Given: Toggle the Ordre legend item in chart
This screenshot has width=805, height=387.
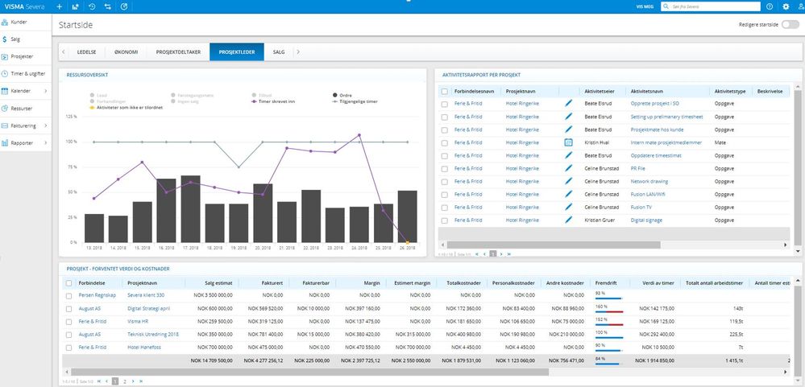Looking at the screenshot, I should coord(342,95).
